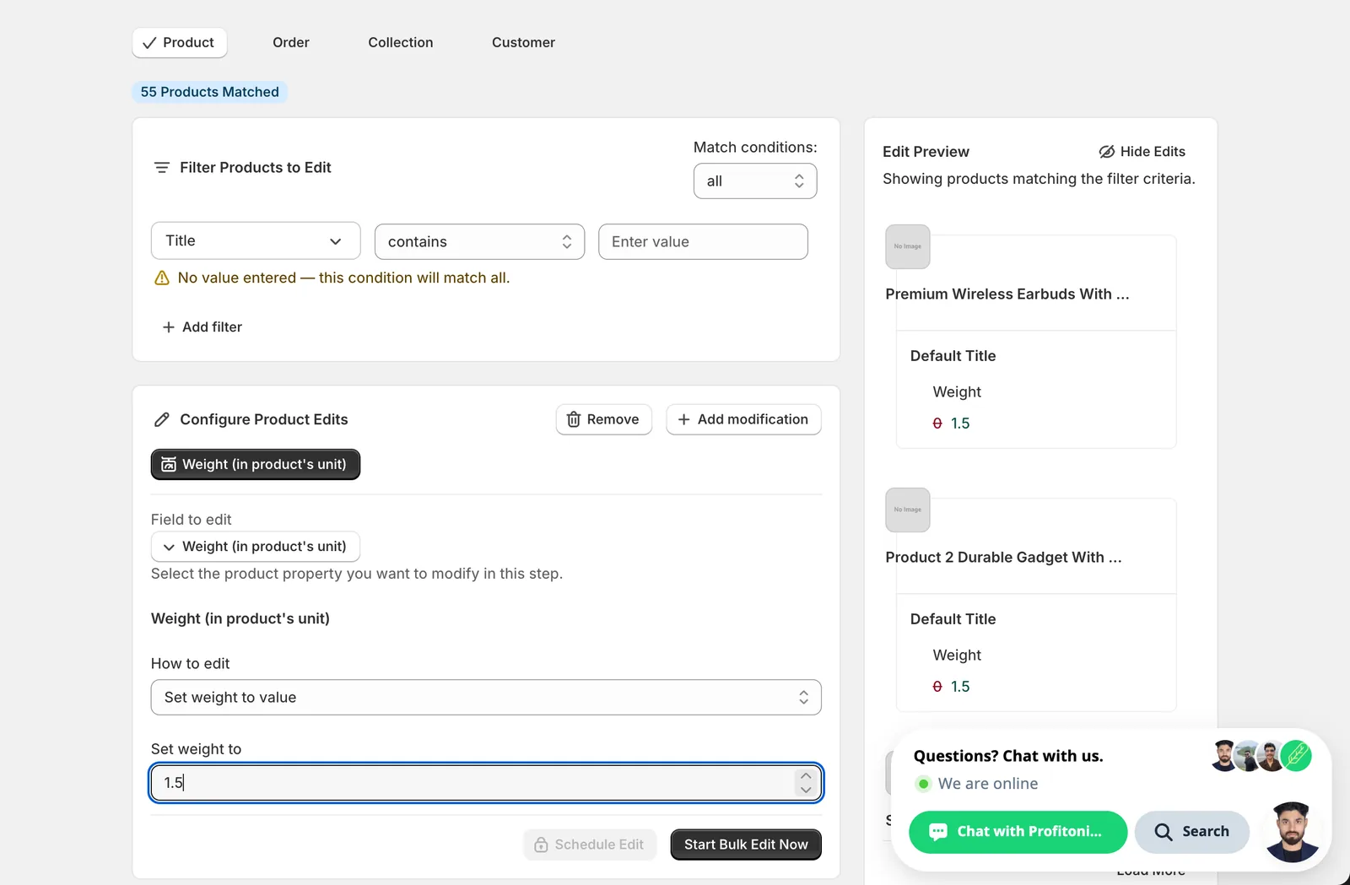Switch to the Collection tab
Screen dimensions: 1350x885
point(401,43)
